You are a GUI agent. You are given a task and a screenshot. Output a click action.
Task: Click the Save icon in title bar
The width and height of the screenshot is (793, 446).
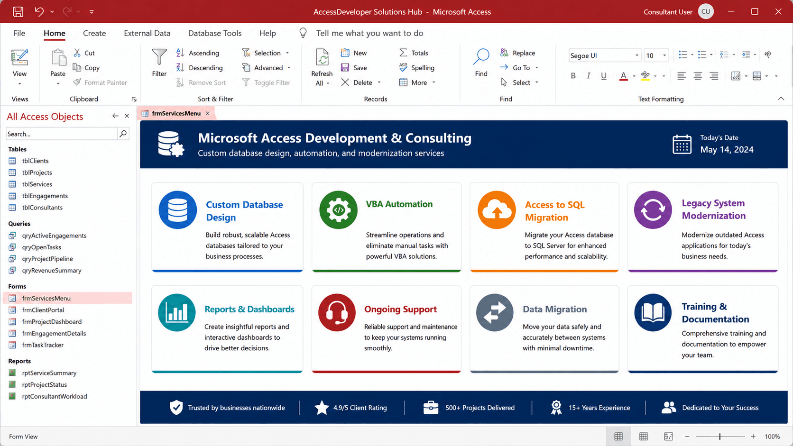click(x=18, y=12)
